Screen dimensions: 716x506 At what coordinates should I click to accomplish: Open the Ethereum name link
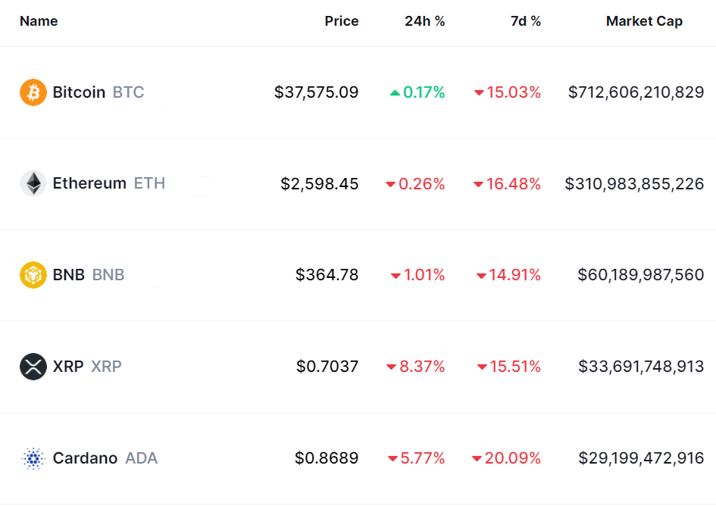click(x=89, y=183)
